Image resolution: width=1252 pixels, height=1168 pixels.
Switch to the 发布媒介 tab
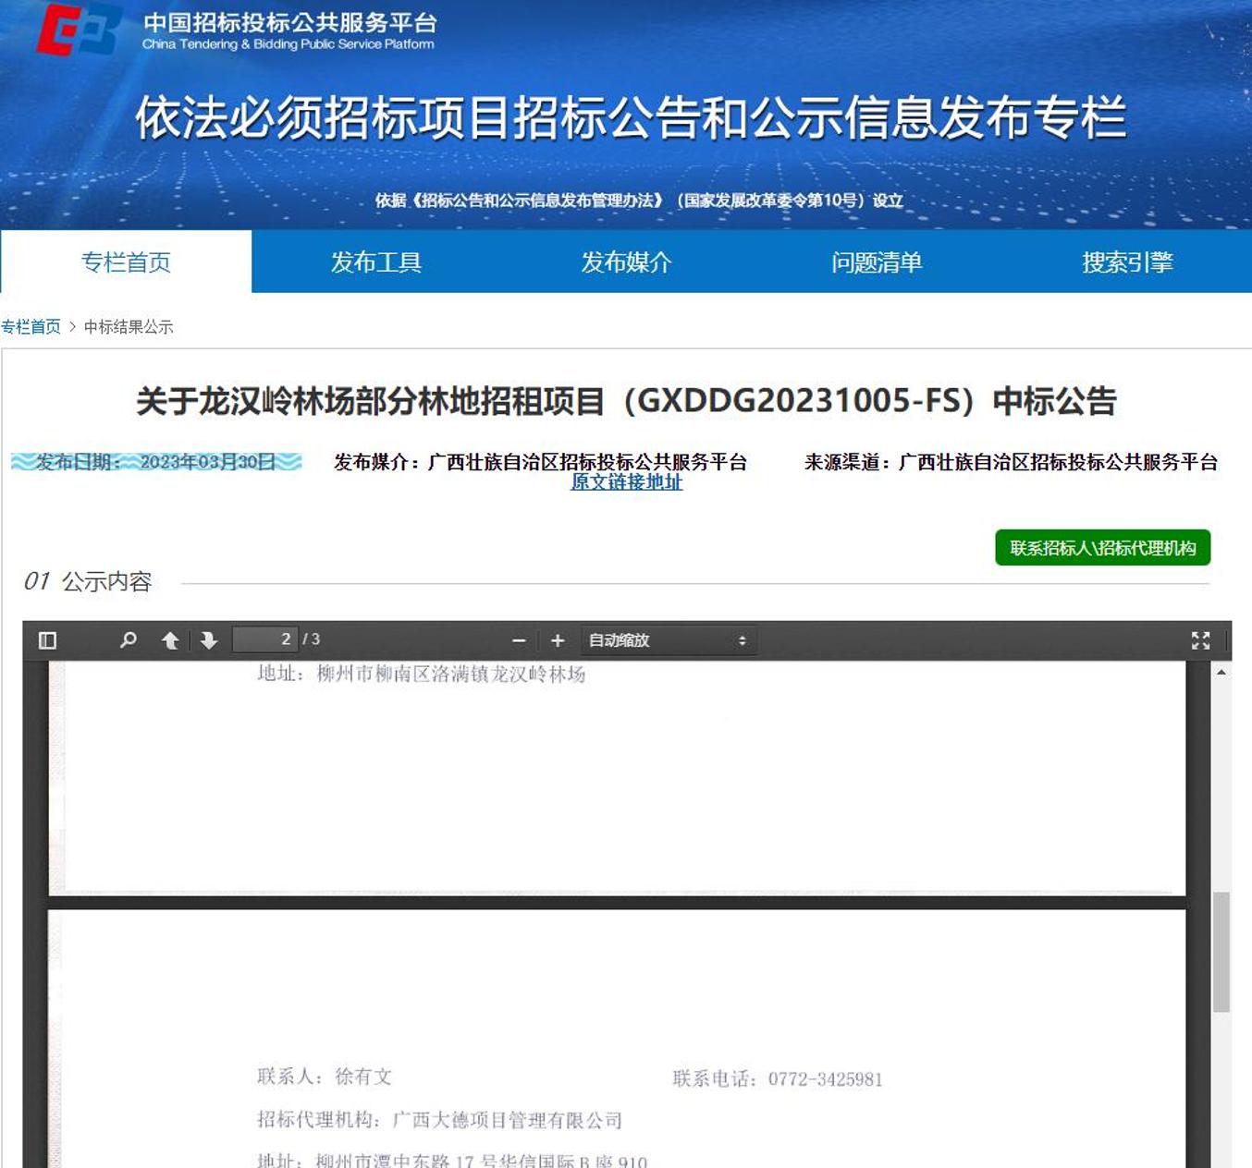pyautogui.click(x=626, y=262)
